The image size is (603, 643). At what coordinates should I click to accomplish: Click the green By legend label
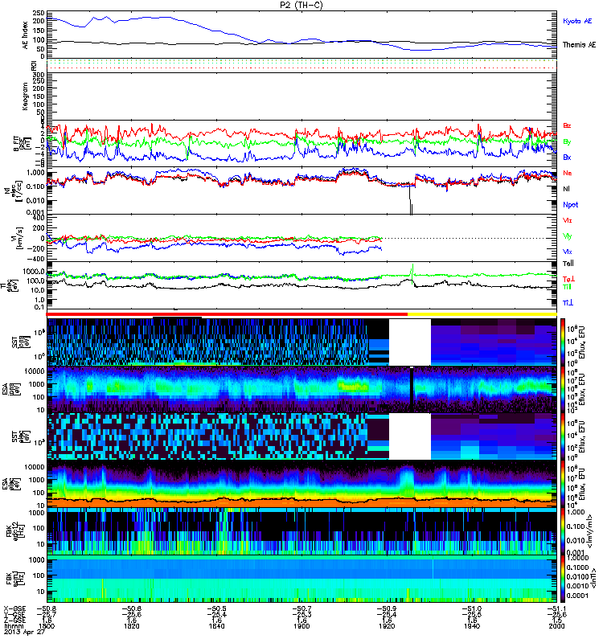567,142
